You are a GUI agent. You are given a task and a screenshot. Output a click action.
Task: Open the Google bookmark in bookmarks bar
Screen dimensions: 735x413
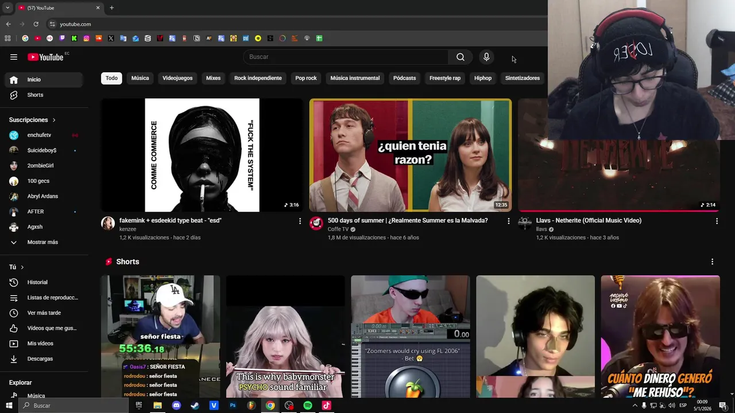(x=25, y=38)
